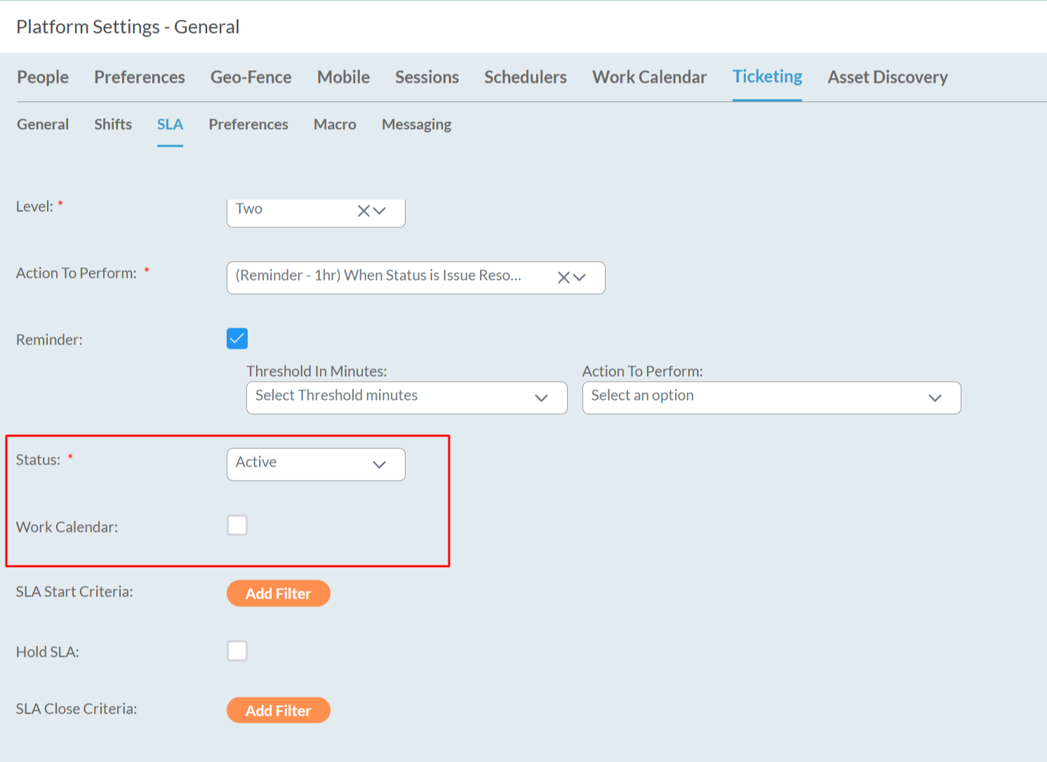This screenshot has width=1047, height=762.
Task: Open the Status dropdown showing Active
Action: tap(316, 464)
